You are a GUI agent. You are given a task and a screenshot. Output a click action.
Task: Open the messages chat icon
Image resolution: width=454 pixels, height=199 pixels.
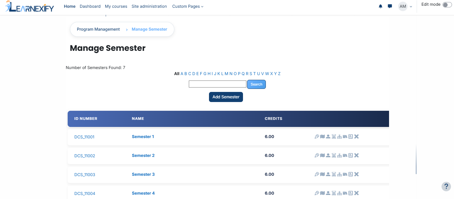click(x=390, y=6)
